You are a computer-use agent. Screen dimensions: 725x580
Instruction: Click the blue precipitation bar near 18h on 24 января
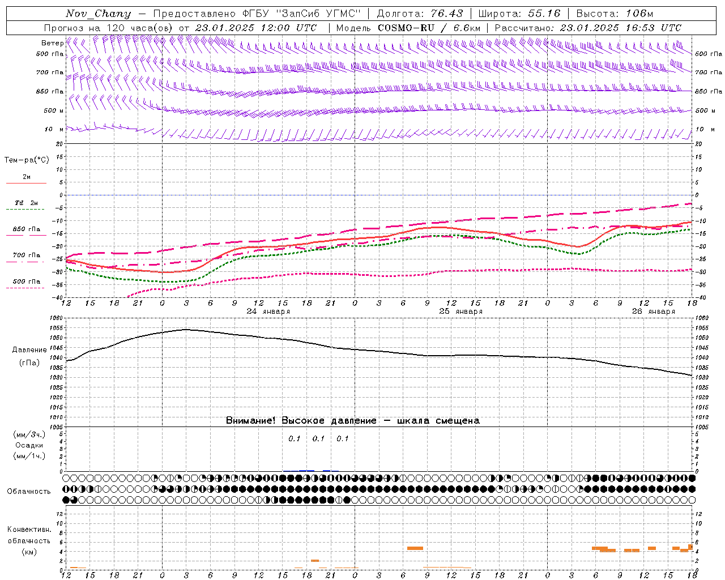306,471
